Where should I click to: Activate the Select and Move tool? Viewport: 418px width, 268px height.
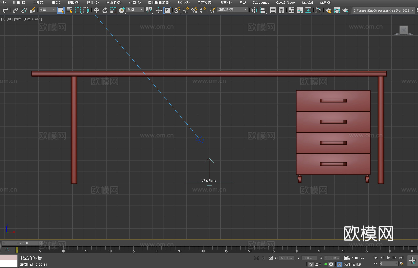click(x=96, y=10)
